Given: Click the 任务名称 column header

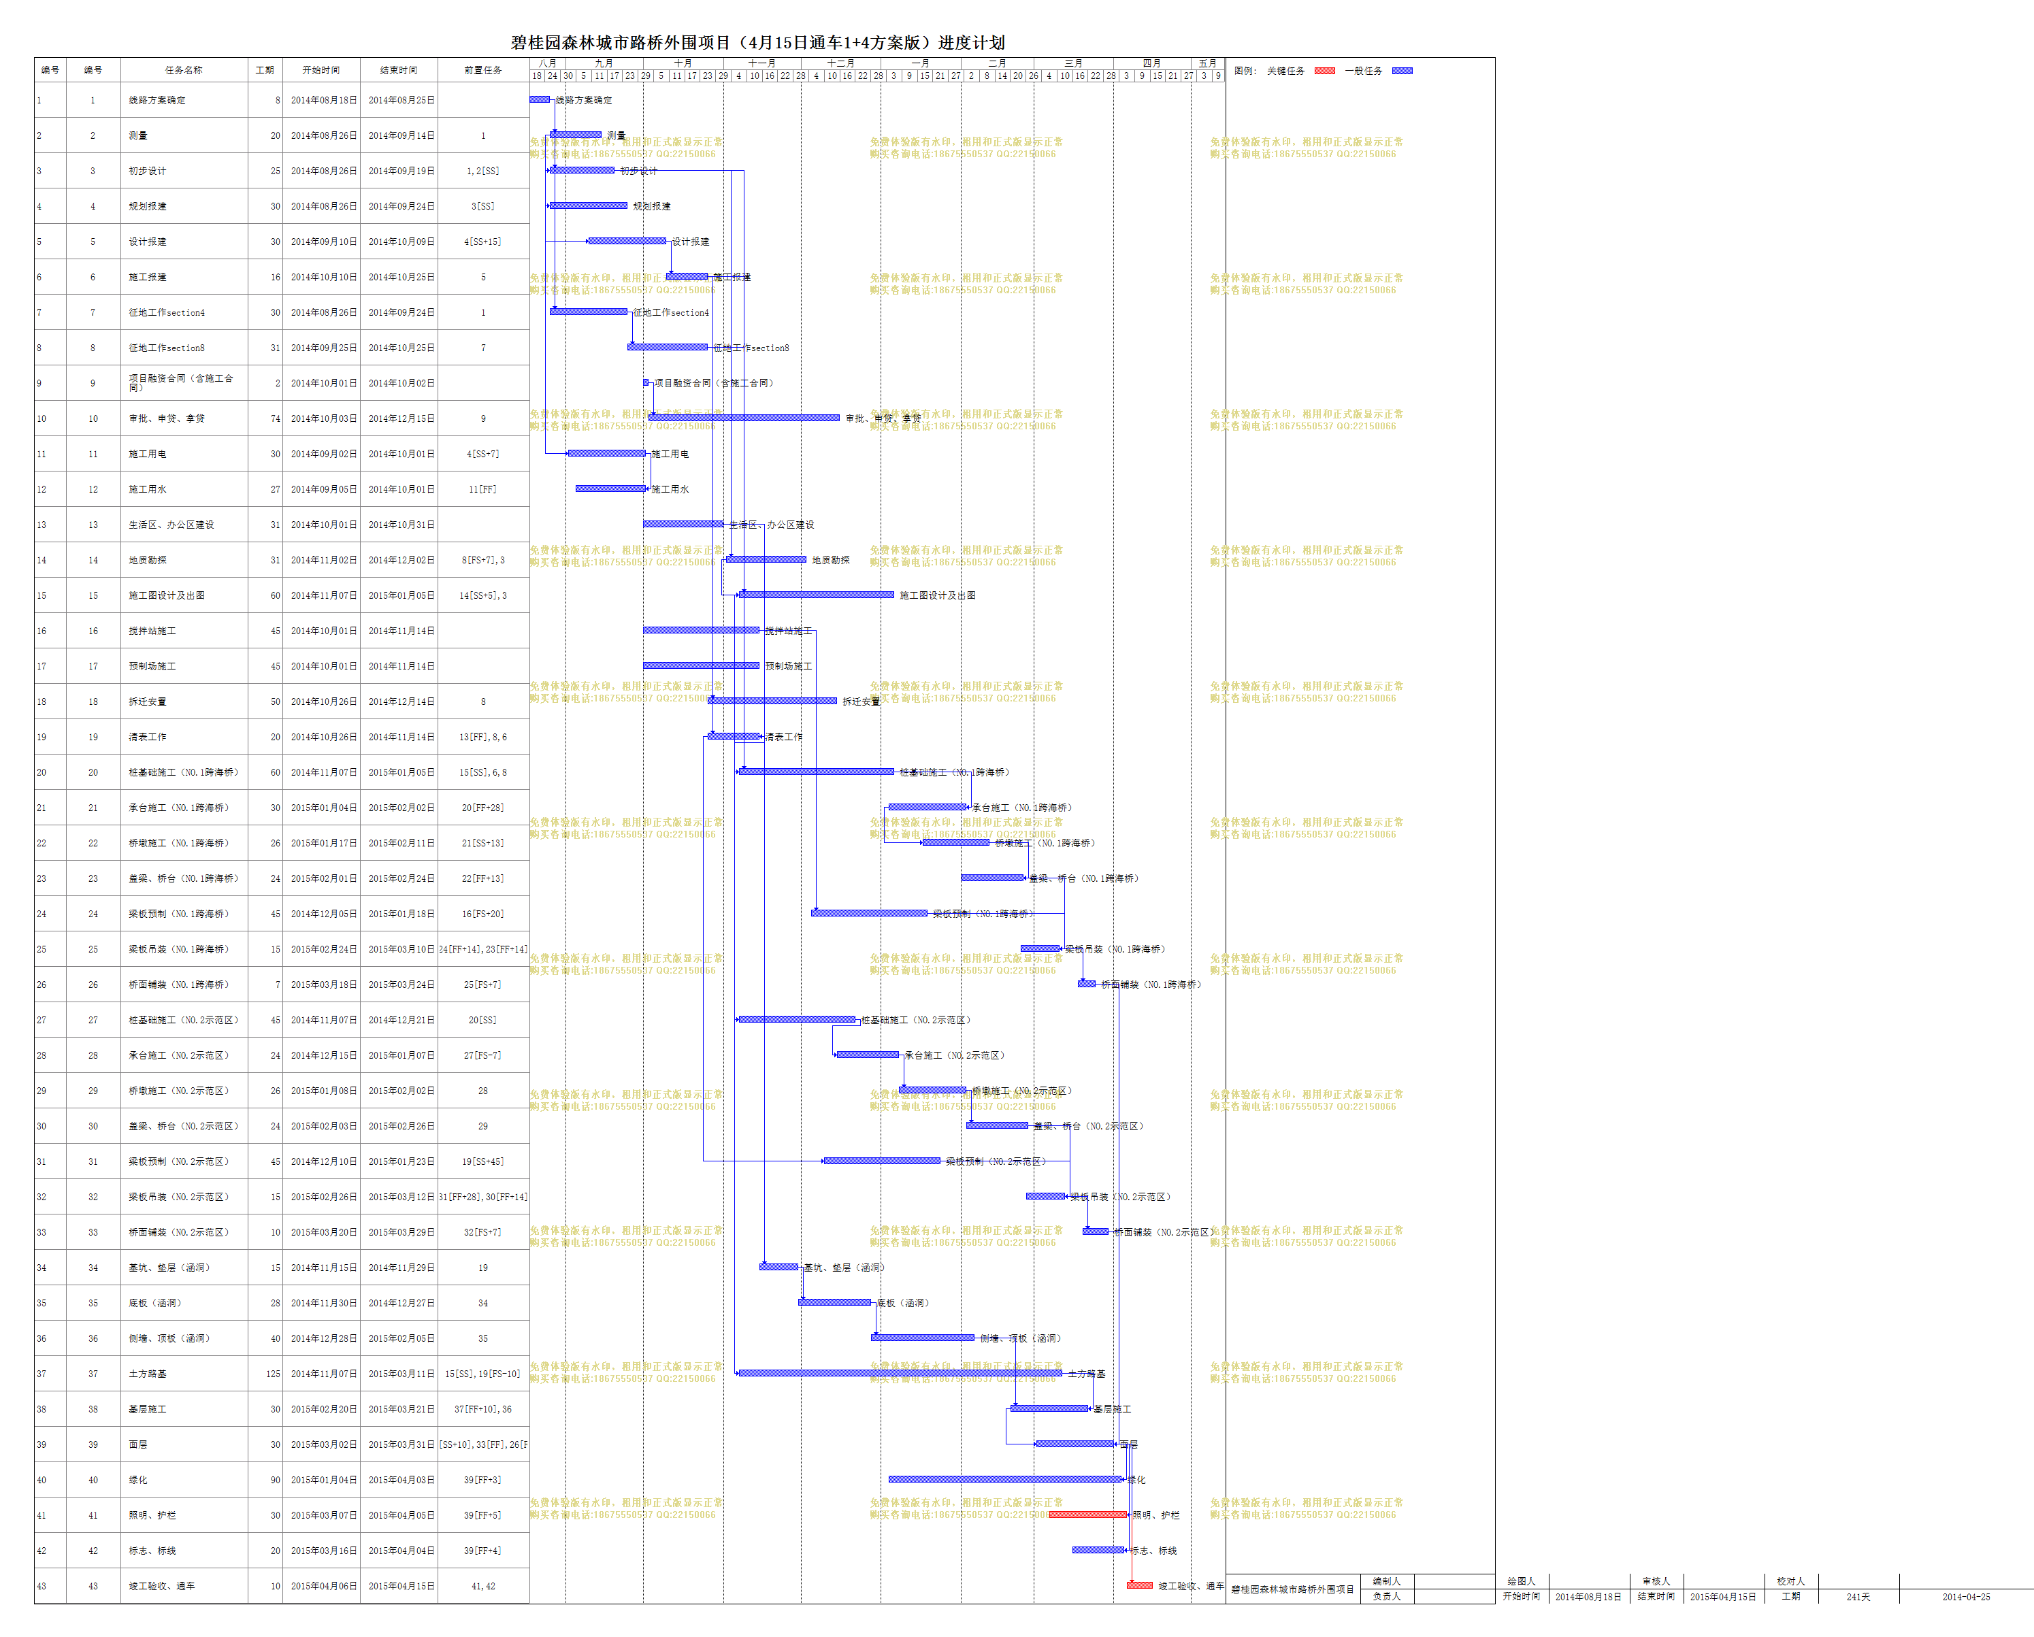Looking at the screenshot, I should click(184, 70).
